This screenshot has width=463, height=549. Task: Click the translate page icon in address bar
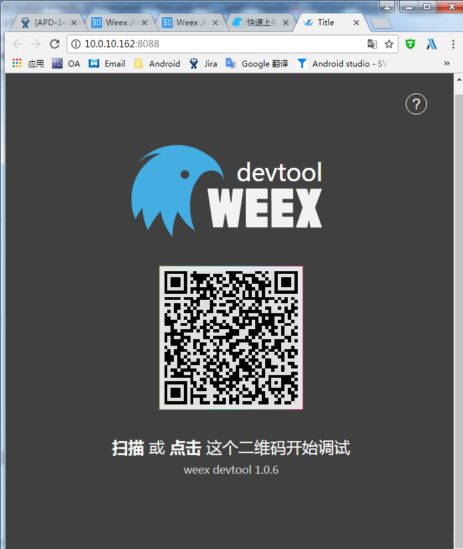(372, 44)
